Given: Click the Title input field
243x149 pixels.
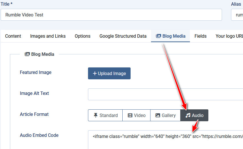Looking at the screenshot, I should 111,15.
